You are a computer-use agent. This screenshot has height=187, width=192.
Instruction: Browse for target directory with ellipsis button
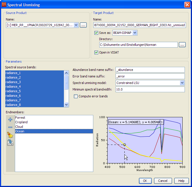pos(182,45)
